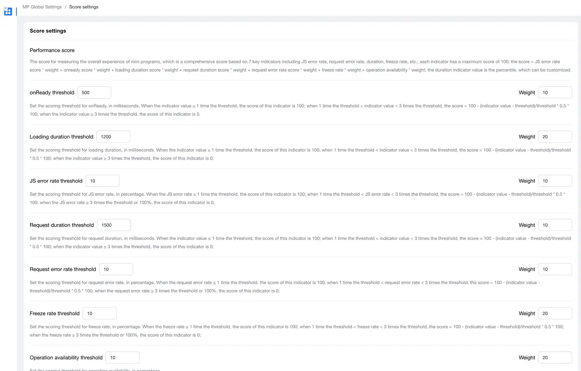The height and width of the screenshot is (371, 581).
Task: Edit the Weight field for Request duration
Action: 555,225
